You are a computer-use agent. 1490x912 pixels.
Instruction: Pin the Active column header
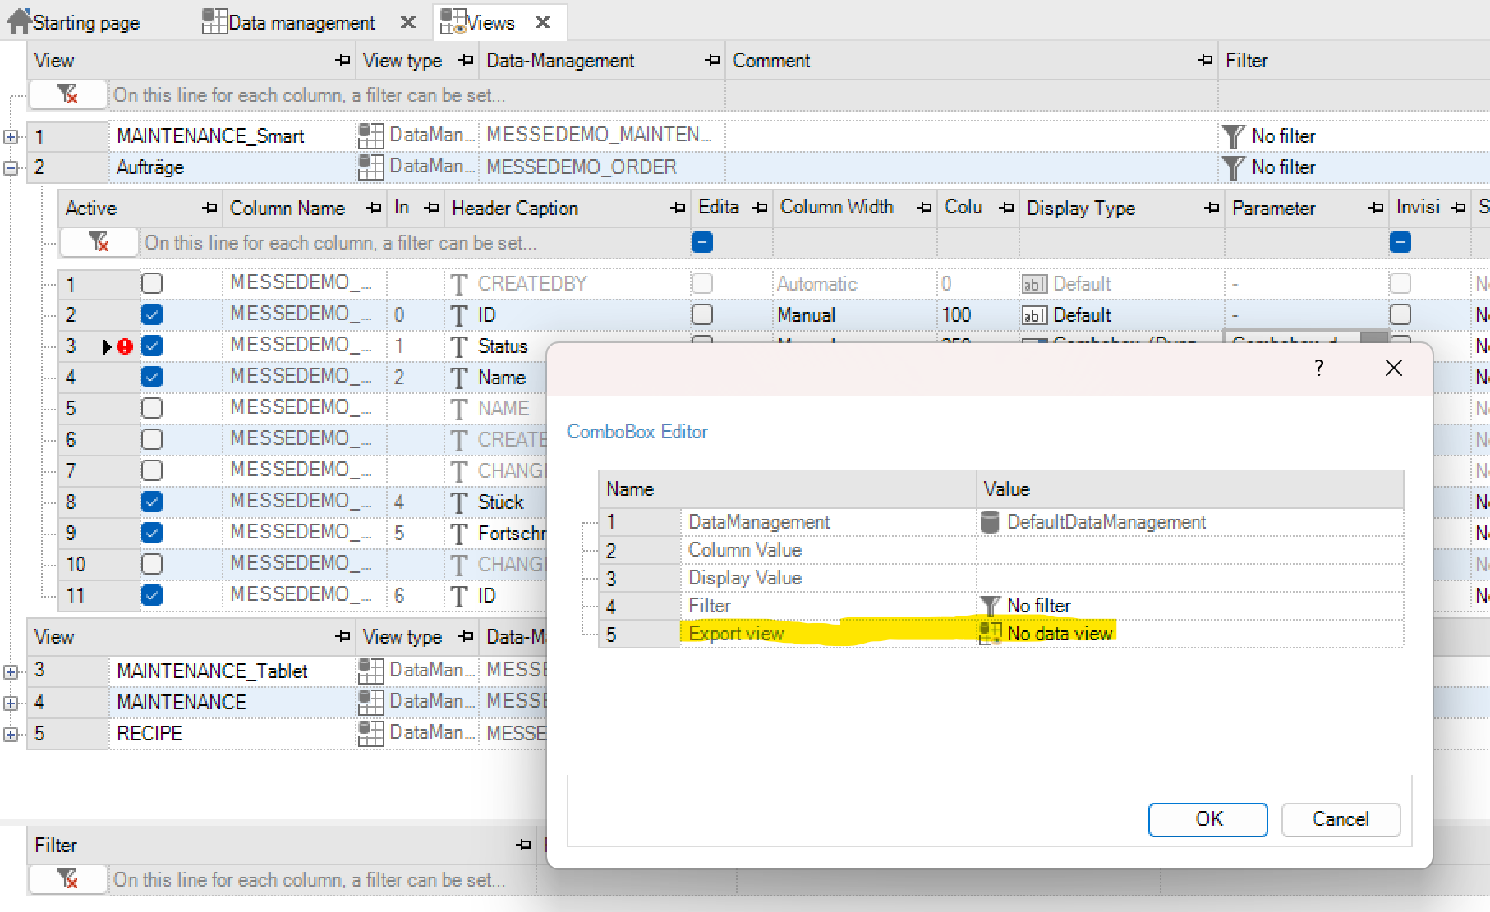[x=209, y=209]
